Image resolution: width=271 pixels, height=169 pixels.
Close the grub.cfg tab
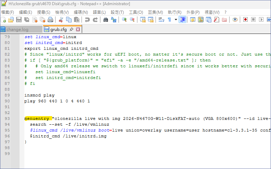tap(78, 29)
